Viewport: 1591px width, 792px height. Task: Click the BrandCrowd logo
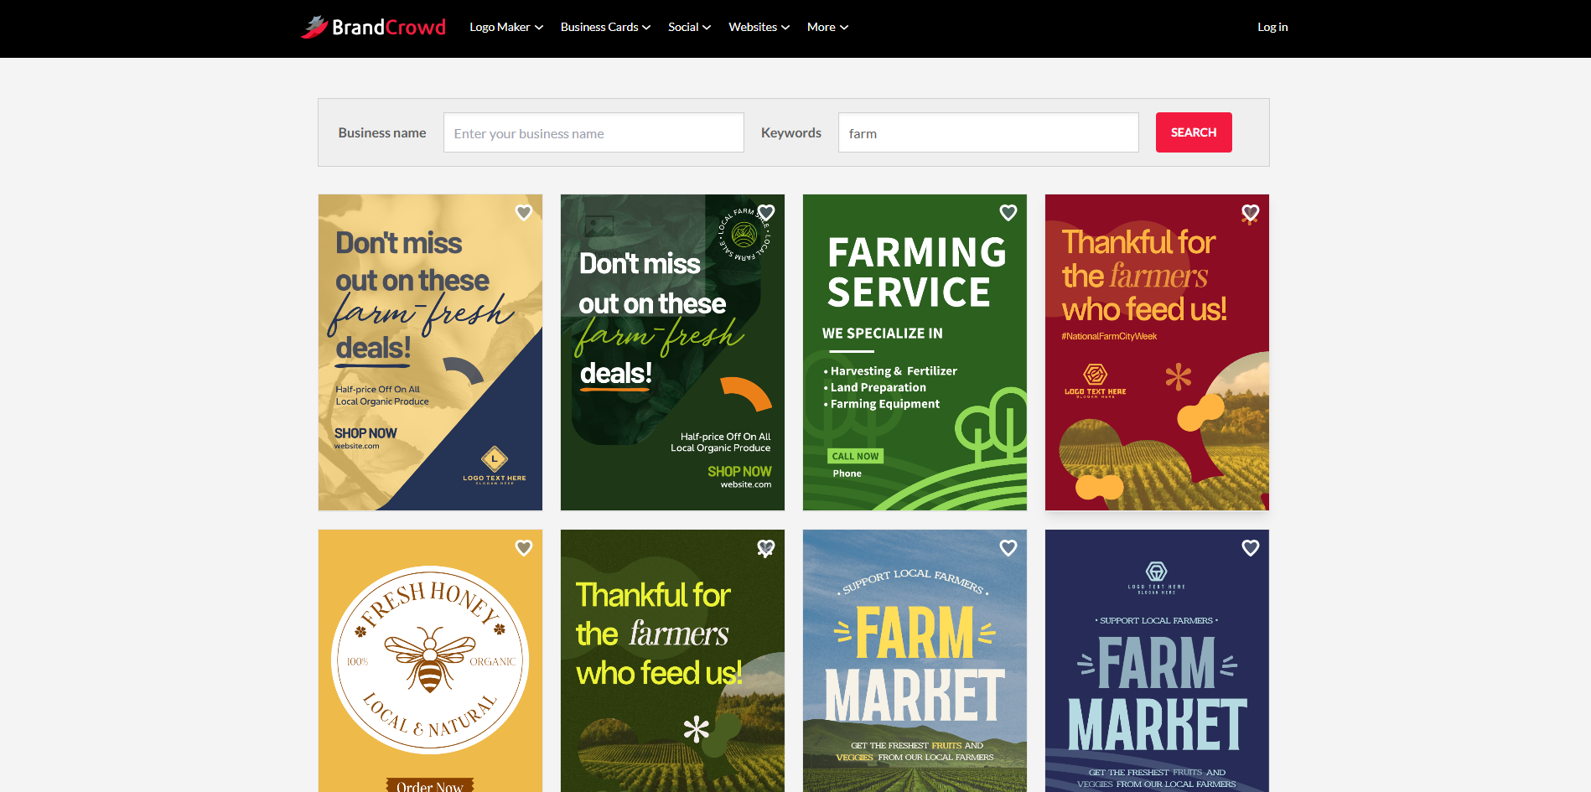pos(372,26)
